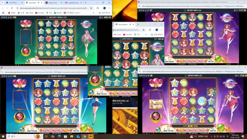Bookmark page with star in top-left Chrome
The width and height of the screenshot is (247, 139).
click(x=91, y=8)
